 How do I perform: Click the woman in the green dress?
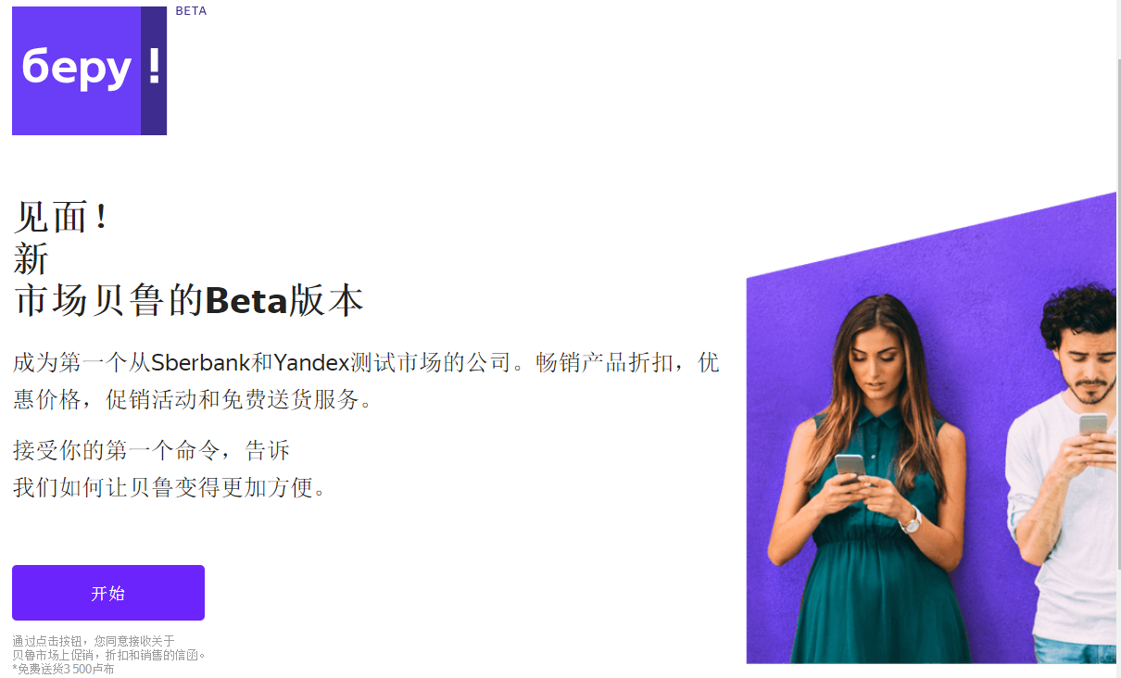871,482
